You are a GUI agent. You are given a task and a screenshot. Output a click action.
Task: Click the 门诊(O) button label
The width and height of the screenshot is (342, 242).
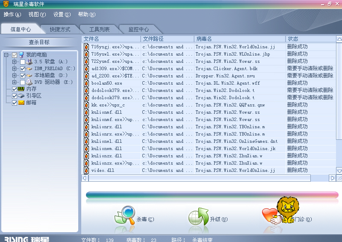pyautogui.click(x=303, y=219)
